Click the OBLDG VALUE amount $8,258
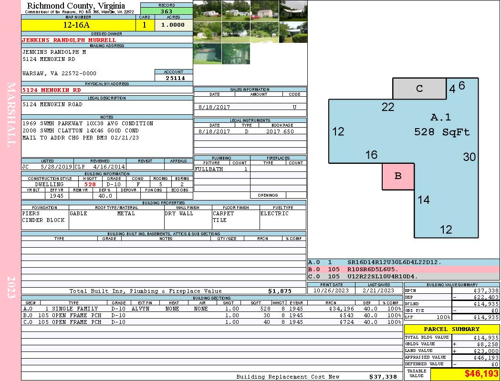Viewport: 501px width, 381px height. pos(488,344)
